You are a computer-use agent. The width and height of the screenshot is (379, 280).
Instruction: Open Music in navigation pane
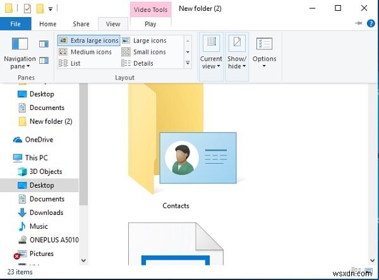click(x=33, y=226)
